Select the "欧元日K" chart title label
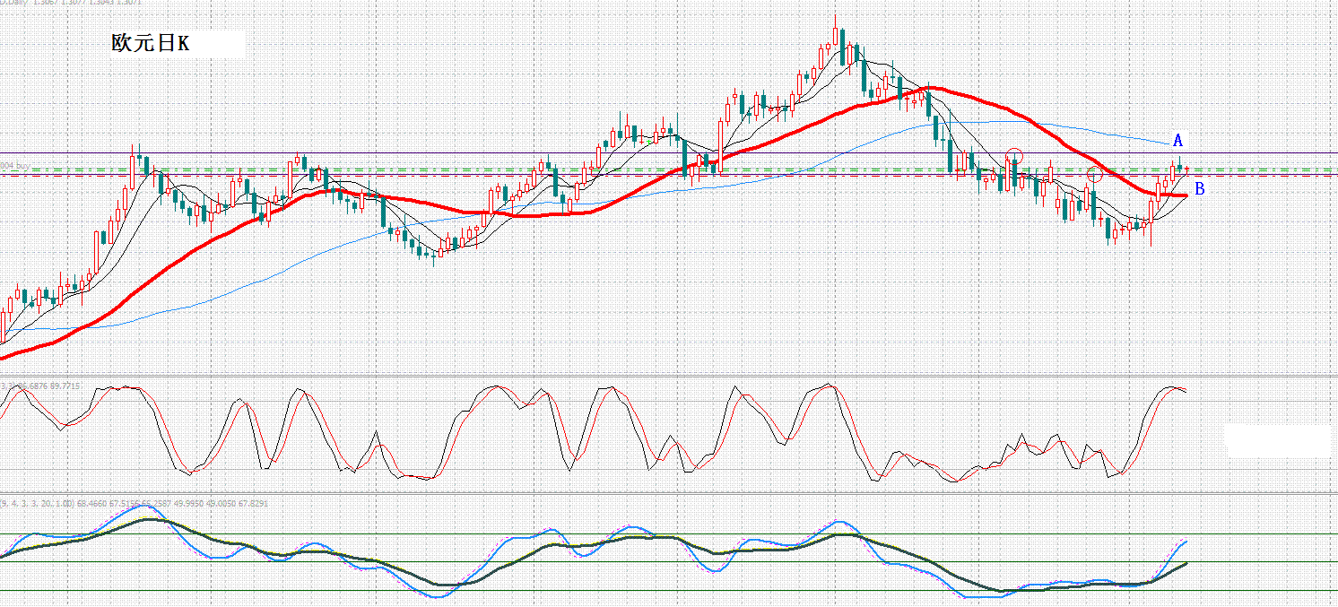This screenshot has height=607, width=1338. [151, 43]
